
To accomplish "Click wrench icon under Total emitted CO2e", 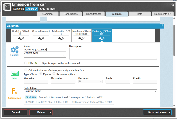I will [x=61, y=38].
